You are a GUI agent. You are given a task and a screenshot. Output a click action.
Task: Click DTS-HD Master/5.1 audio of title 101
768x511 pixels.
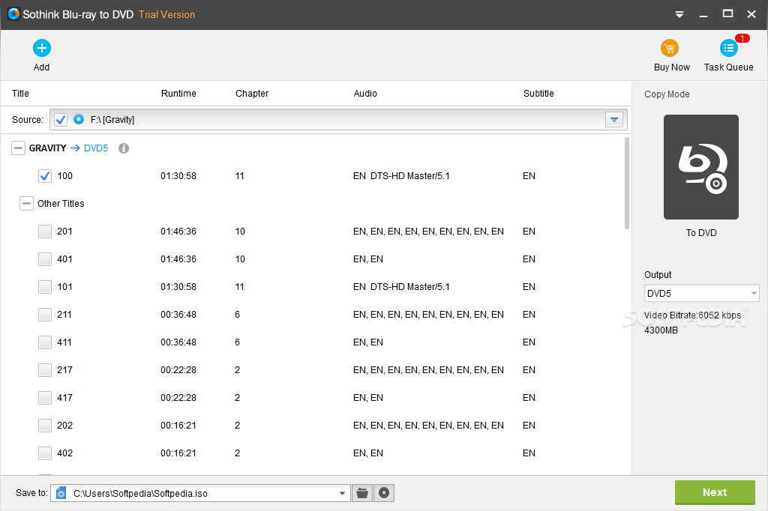click(410, 287)
